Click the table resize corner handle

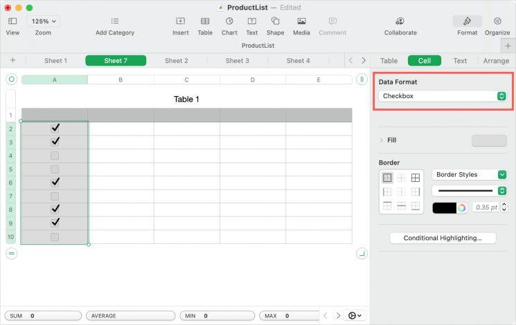point(362,253)
